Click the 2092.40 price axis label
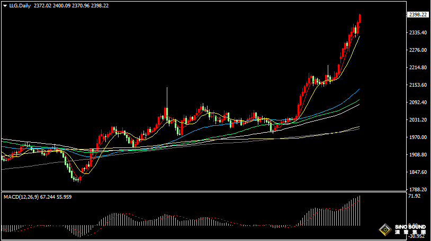The height and width of the screenshot is (241, 431). point(418,103)
